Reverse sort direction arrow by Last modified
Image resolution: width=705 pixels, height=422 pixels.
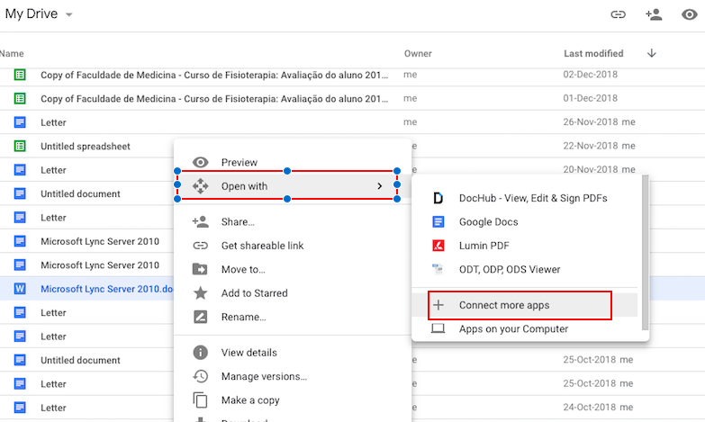coord(652,53)
